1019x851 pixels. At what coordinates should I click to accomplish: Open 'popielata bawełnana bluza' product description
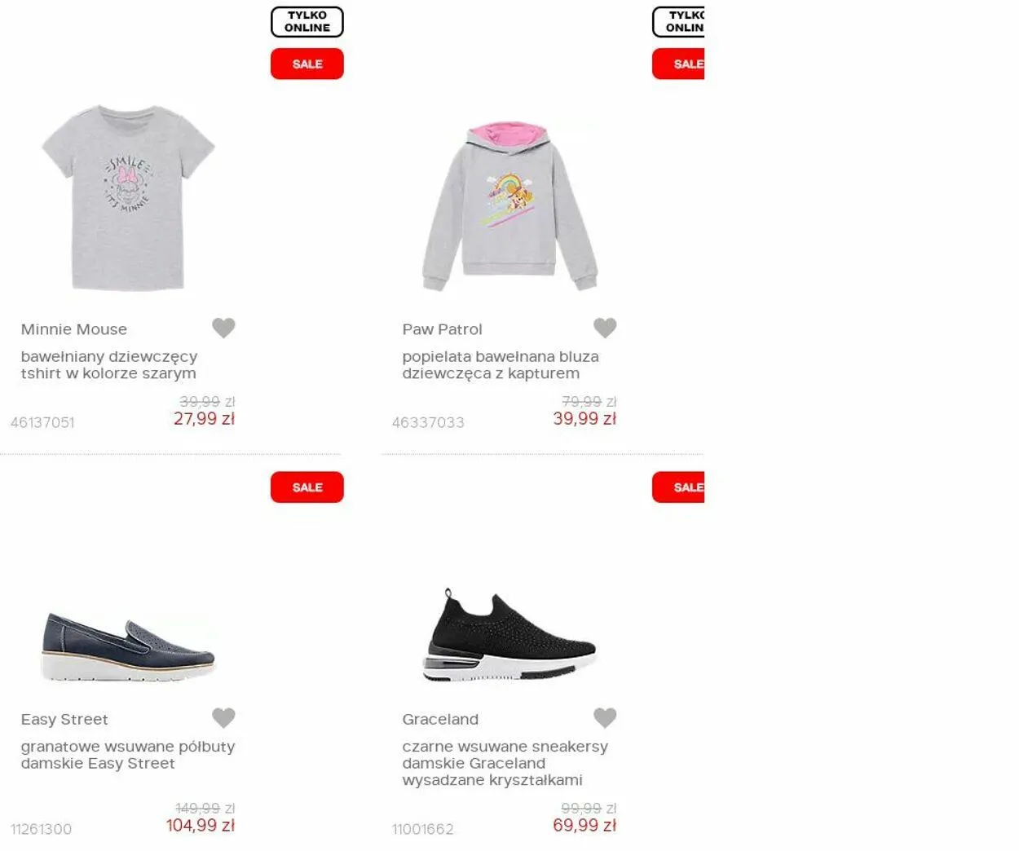501,365
